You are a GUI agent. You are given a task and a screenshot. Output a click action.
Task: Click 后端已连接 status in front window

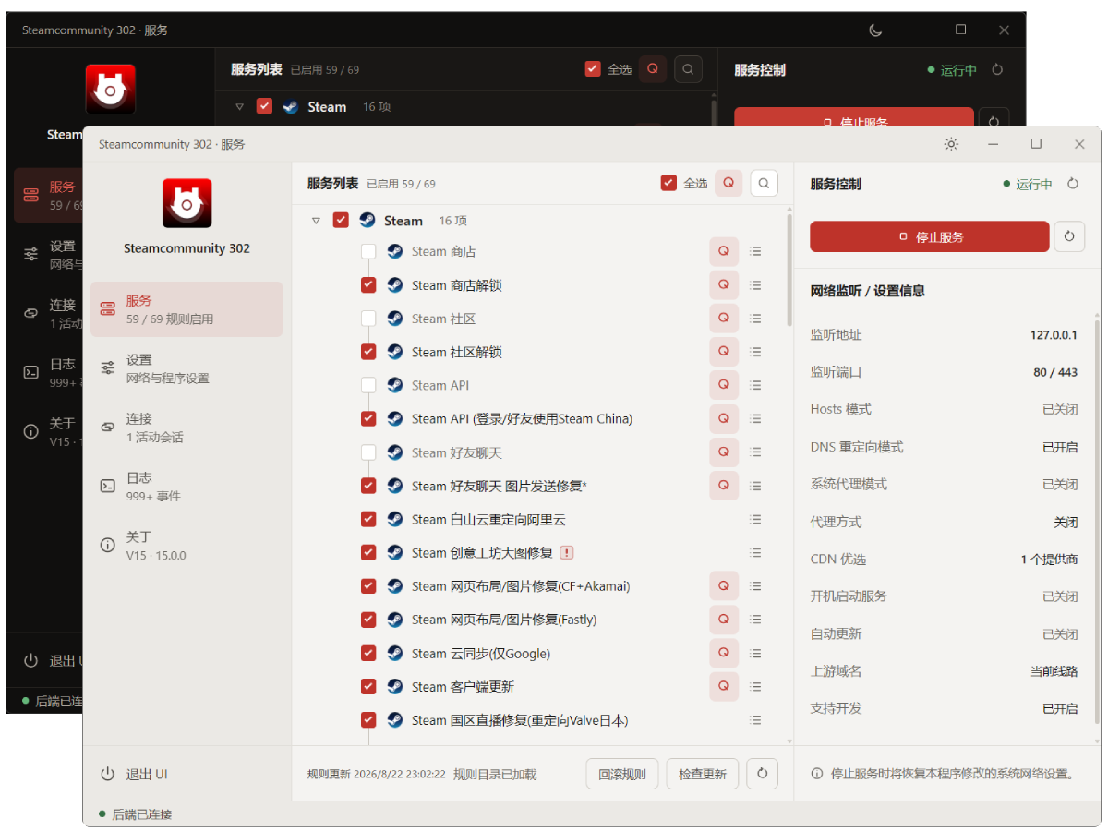coord(135,814)
